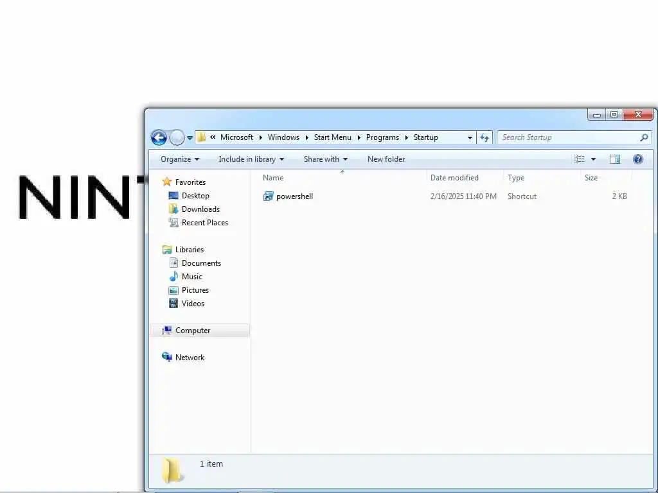Expand the arrow after Microsoft in the path
Viewport: 658px width, 493px height.
261,137
